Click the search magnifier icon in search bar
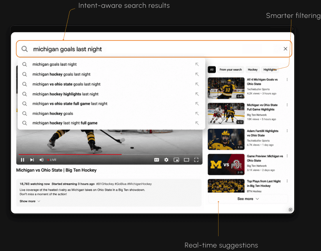This screenshot has width=321, height=251. [x=25, y=49]
